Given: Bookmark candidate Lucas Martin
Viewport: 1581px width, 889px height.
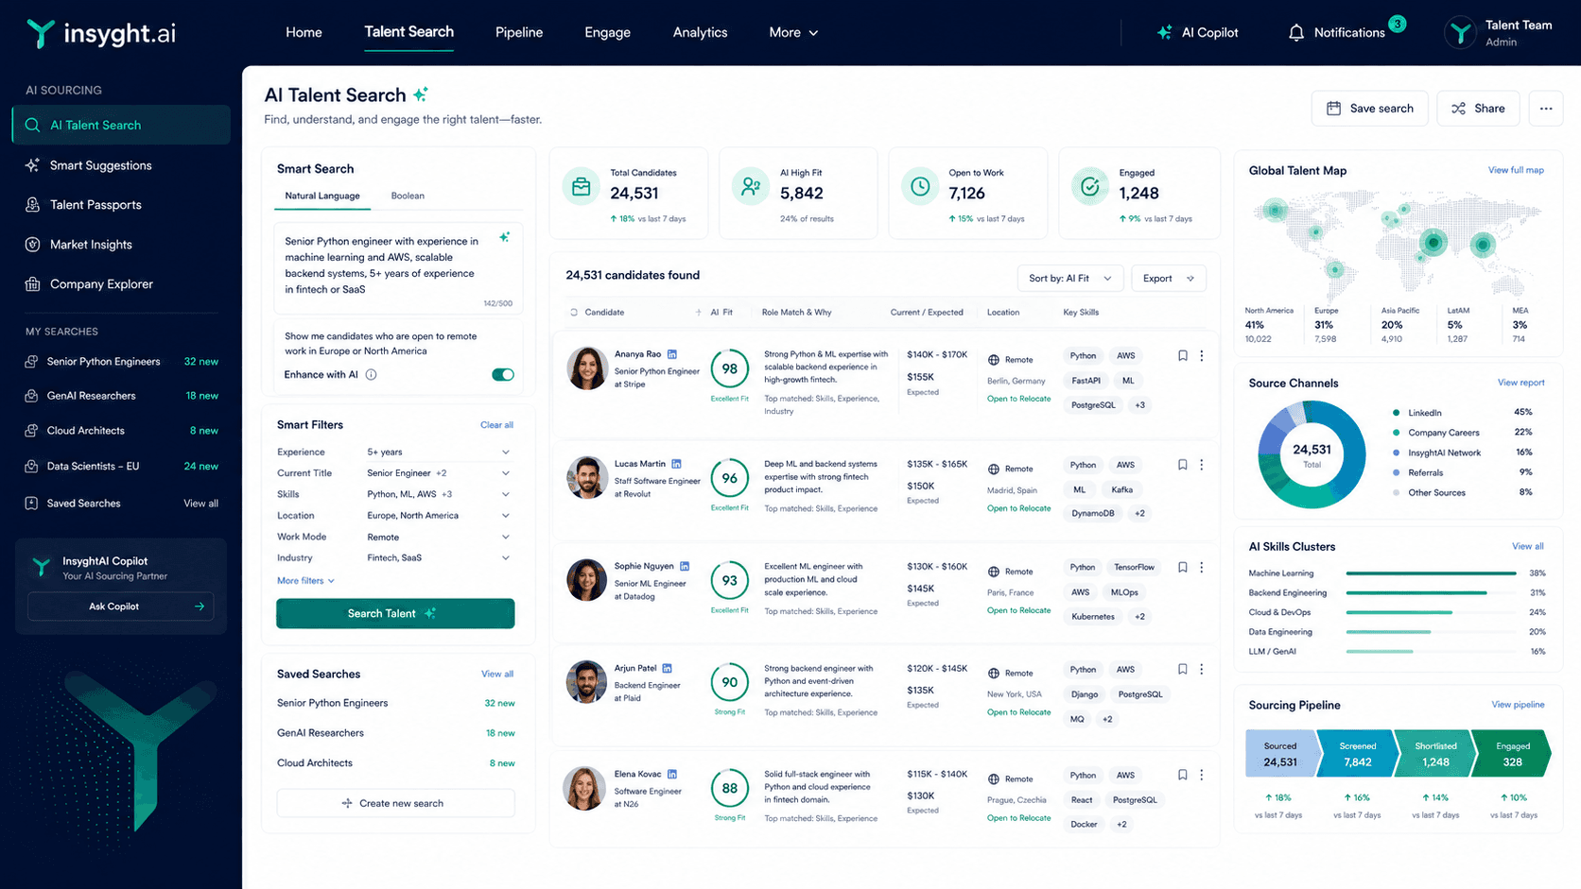Looking at the screenshot, I should 1182,465.
